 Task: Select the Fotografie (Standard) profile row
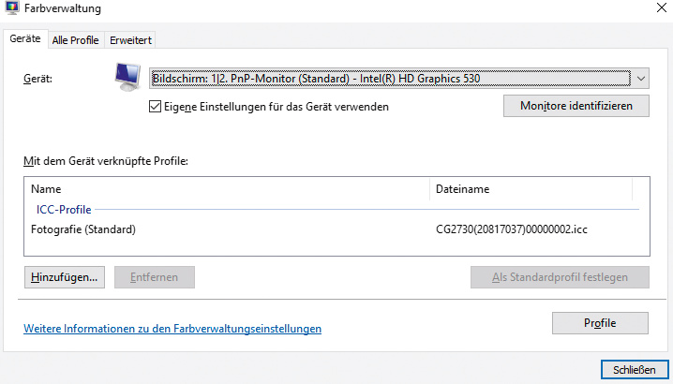[x=83, y=229]
